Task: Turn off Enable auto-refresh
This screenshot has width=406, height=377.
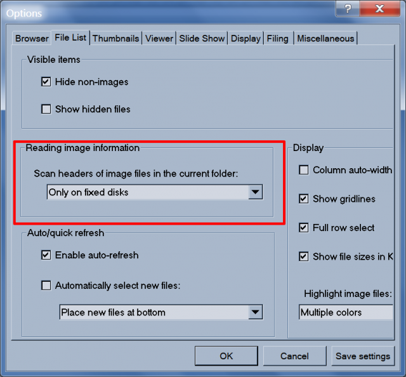Action: click(46, 255)
